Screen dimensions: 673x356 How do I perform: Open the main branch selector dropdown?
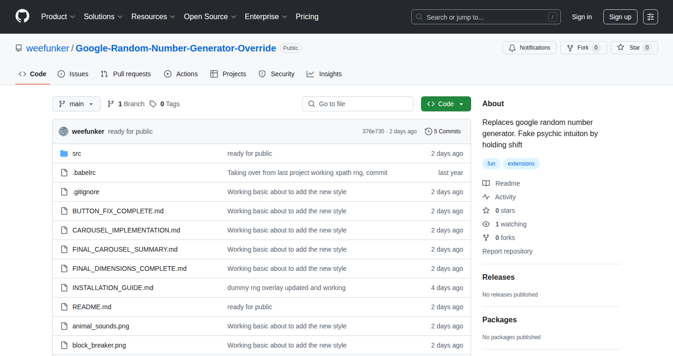click(x=77, y=104)
